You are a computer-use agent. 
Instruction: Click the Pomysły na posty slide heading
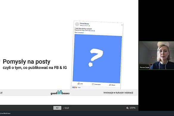(26, 62)
